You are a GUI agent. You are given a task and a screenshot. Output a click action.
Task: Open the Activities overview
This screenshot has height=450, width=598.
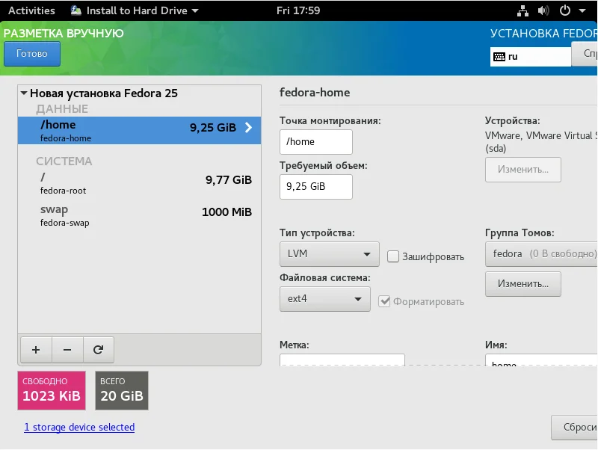31,10
